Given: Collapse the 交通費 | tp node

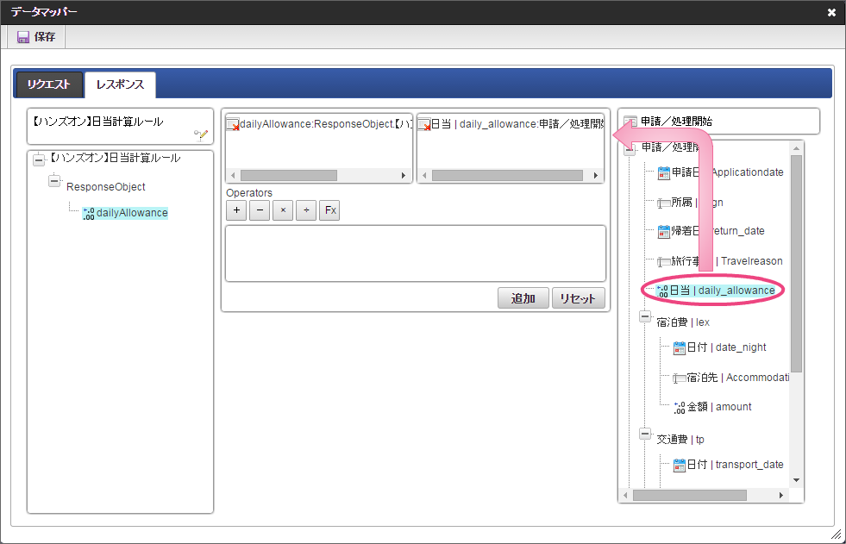Looking at the screenshot, I should click(x=645, y=435).
